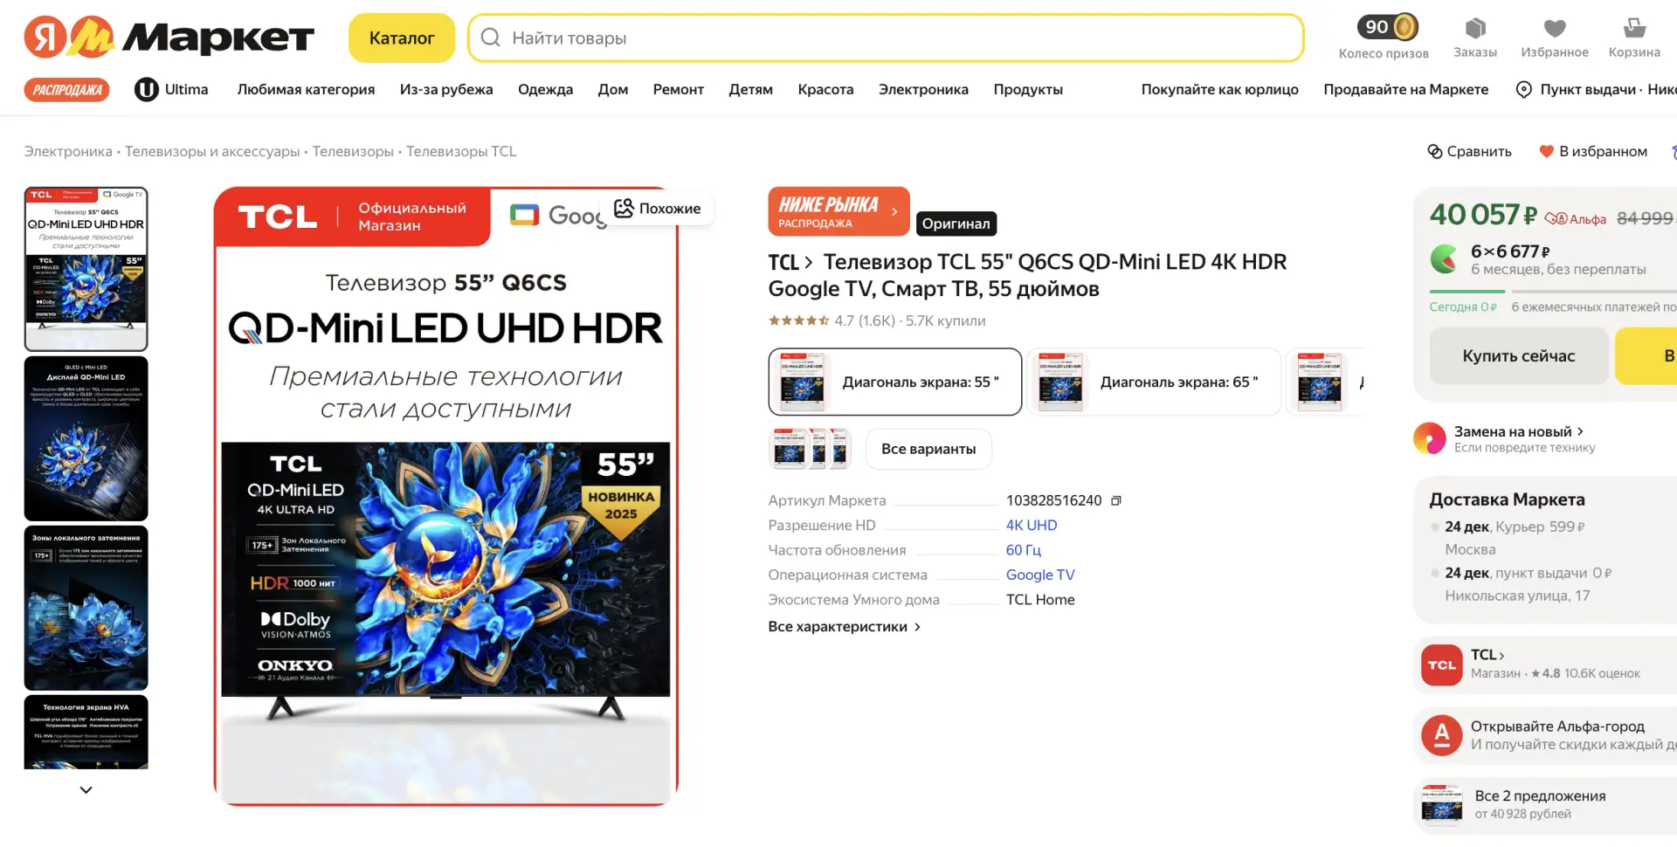Open the Ultima U badge icon
1677x847 pixels.
(x=146, y=89)
